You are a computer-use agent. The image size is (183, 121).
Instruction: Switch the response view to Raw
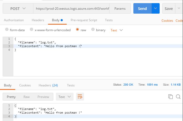(x=27, y=97)
